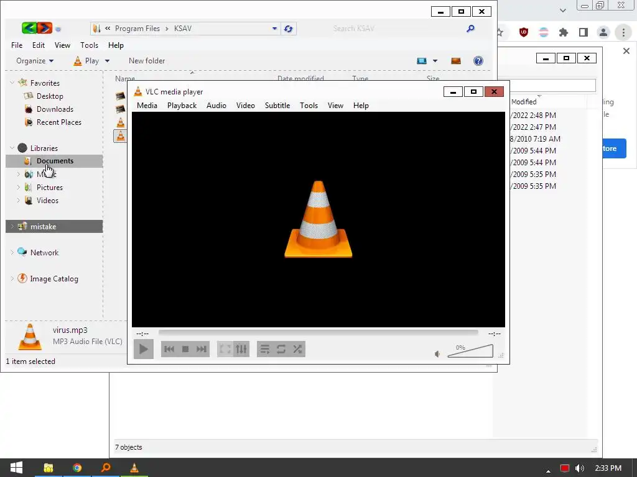This screenshot has width=637, height=477.
Task: Open the Audio menu in VLC
Action: click(216, 106)
